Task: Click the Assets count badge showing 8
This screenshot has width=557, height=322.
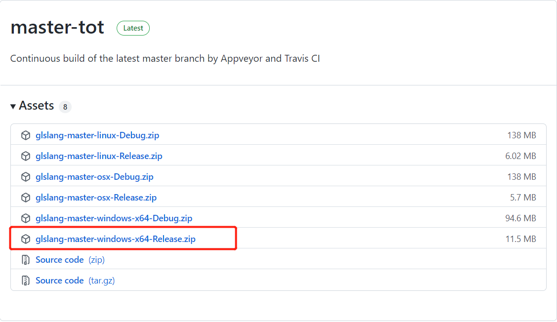Action: (x=65, y=106)
